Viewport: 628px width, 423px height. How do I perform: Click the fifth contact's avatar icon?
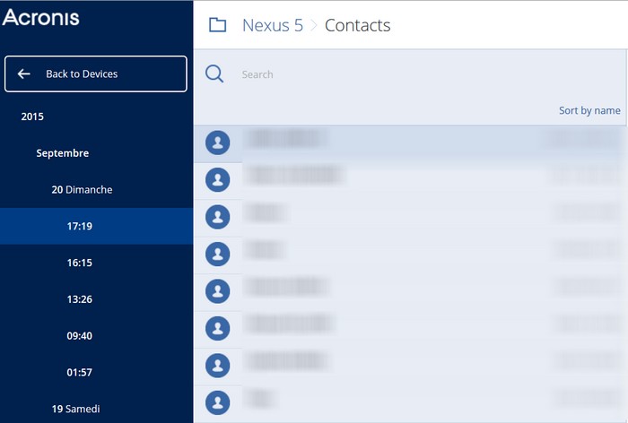pos(218,291)
